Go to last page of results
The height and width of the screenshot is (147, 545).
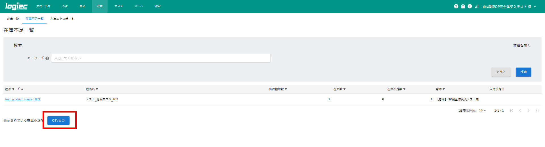(537, 111)
